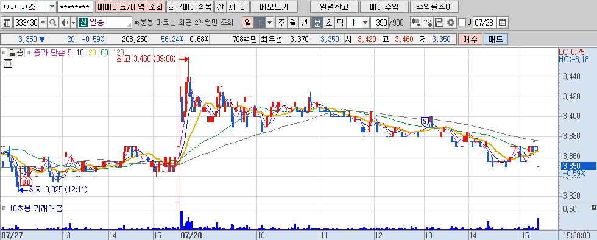Click the magenta 5 moving average label

tap(69, 52)
